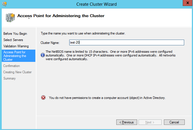
Task: Click the Creating New Cluster step
Action: tap(17, 72)
